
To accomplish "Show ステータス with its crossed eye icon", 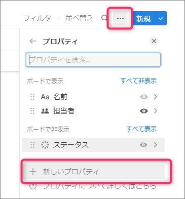I will pos(143,145).
